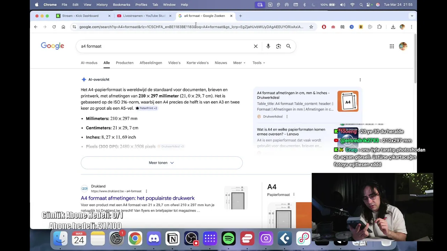Screen dimensions: 447x251
Task: Click the magnifier search button
Action: click(288, 46)
